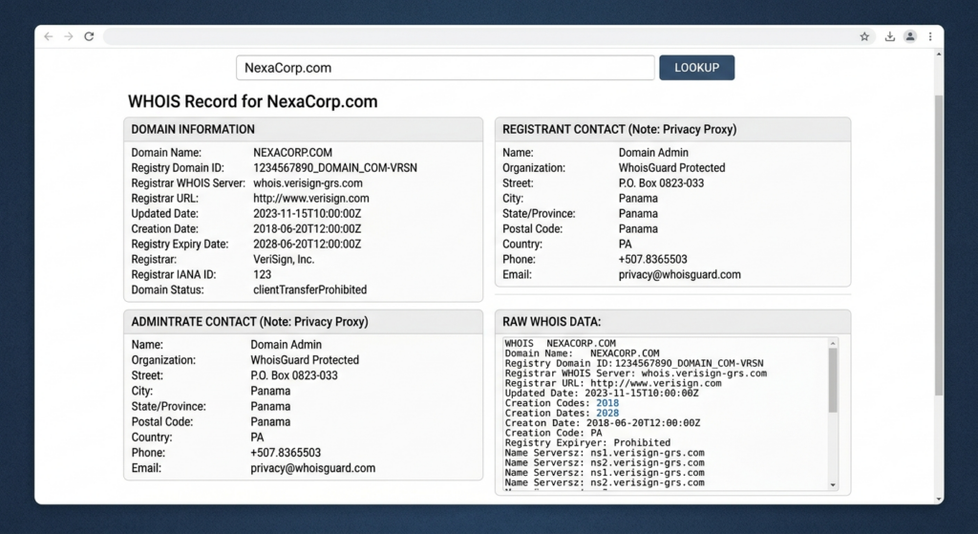Click the http://www.verisign.com registrar URL value
The height and width of the screenshot is (534, 978).
[310, 199]
